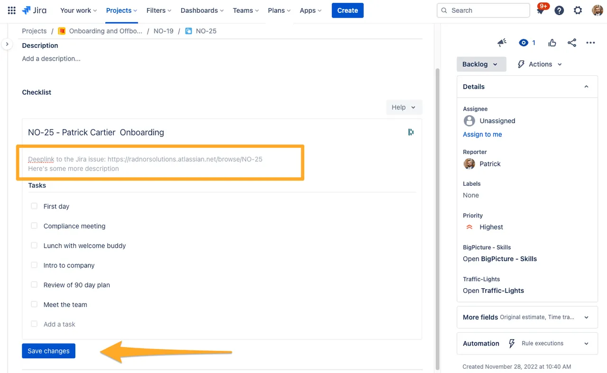Click the Onboarding project icon in the breadcrumb
The image size is (607, 373).
coord(62,31)
